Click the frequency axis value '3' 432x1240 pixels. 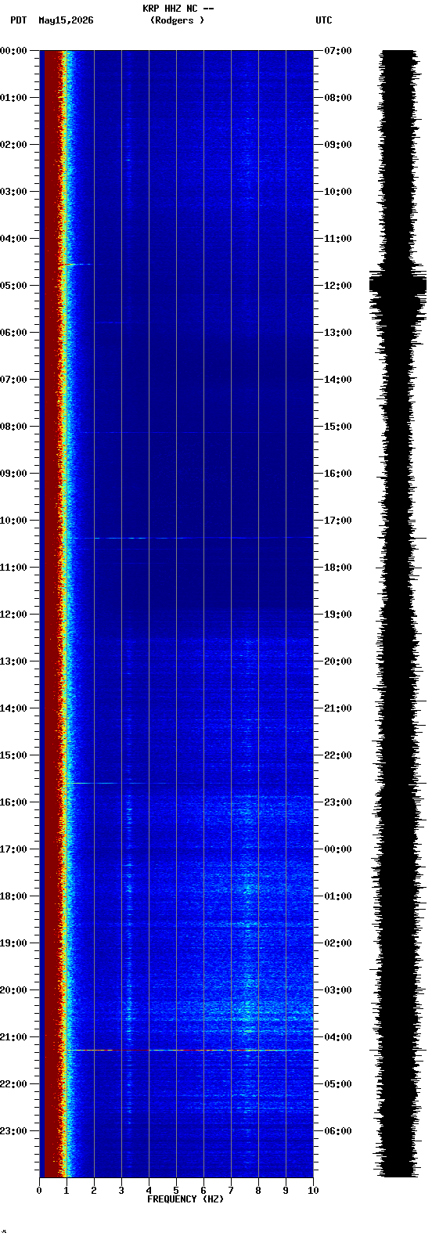pos(121,1191)
